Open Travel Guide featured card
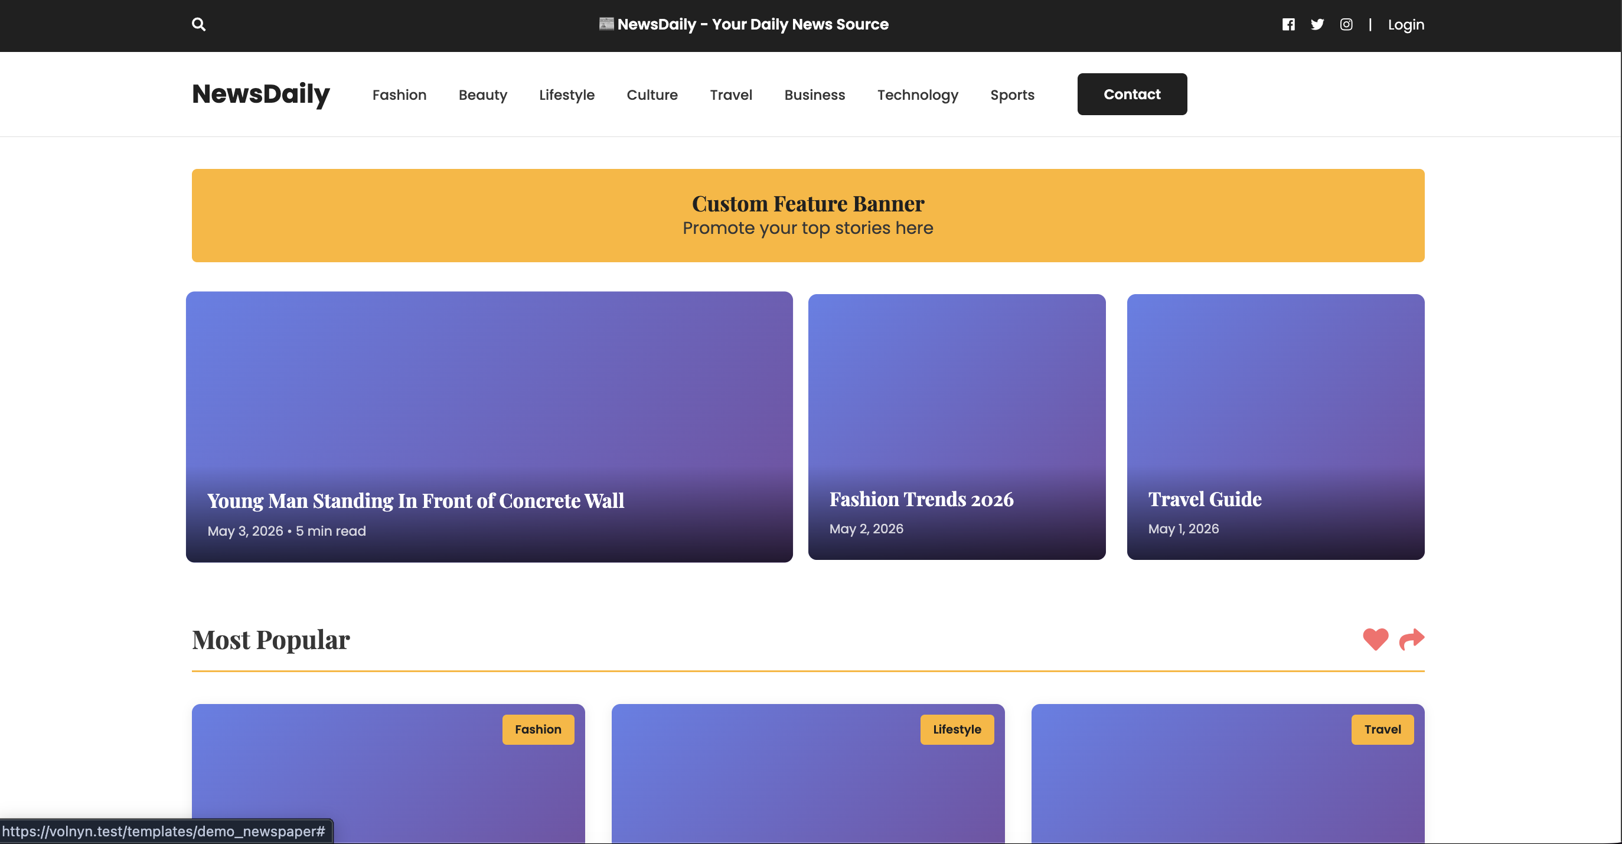 point(1275,427)
